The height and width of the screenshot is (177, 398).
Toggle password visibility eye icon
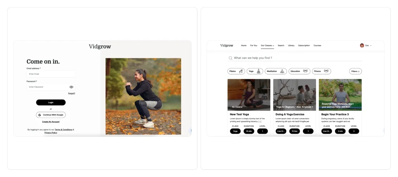tap(71, 87)
